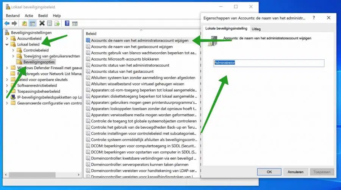341x190 pixels.
Task: Open the Help menu
Action: (x=57, y=16)
